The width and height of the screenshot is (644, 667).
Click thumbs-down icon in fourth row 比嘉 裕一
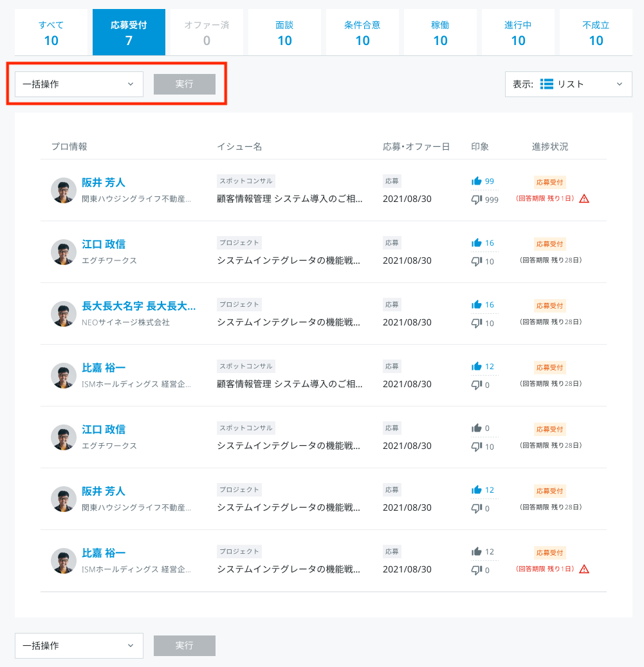pyautogui.click(x=477, y=385)
